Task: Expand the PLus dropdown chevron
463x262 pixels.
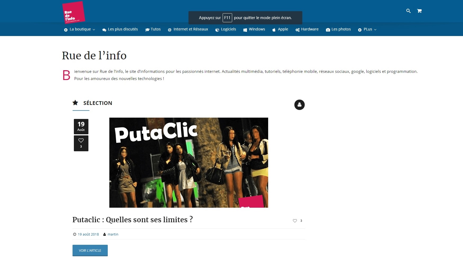Action: point(375,30)
